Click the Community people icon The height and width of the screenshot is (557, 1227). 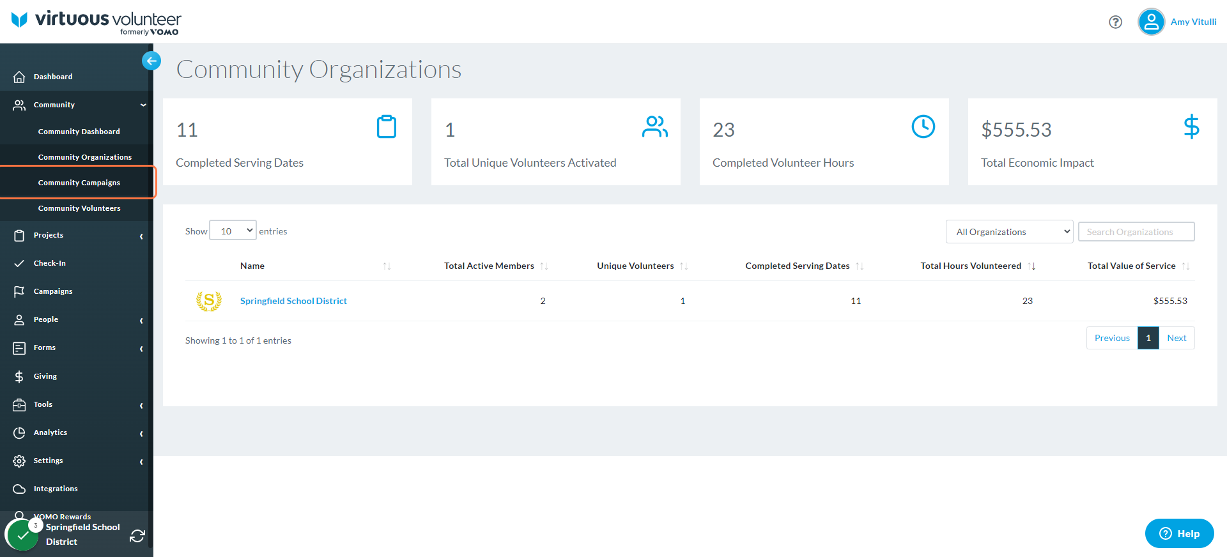(19, 105)
